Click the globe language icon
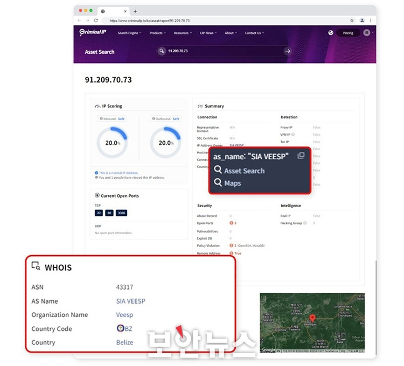Viewport: 404px width, 366px height. (x=331, y=33)
